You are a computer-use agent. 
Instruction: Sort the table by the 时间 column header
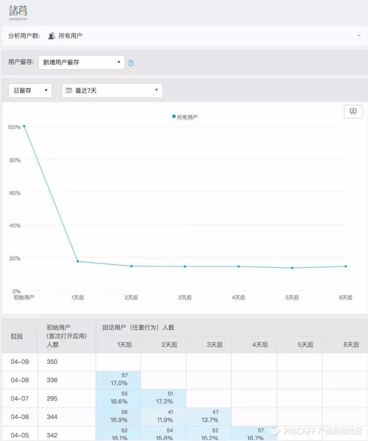(x=17, y=336)
